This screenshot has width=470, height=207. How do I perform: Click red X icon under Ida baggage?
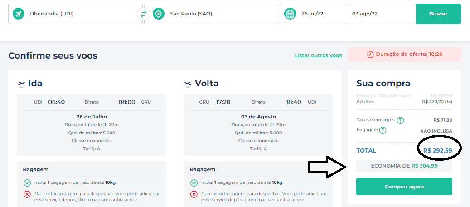(27, 194)
